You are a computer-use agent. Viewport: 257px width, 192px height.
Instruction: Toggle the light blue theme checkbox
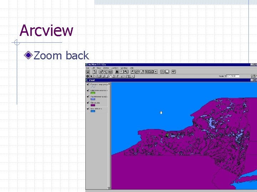click(x=88, y=96)
